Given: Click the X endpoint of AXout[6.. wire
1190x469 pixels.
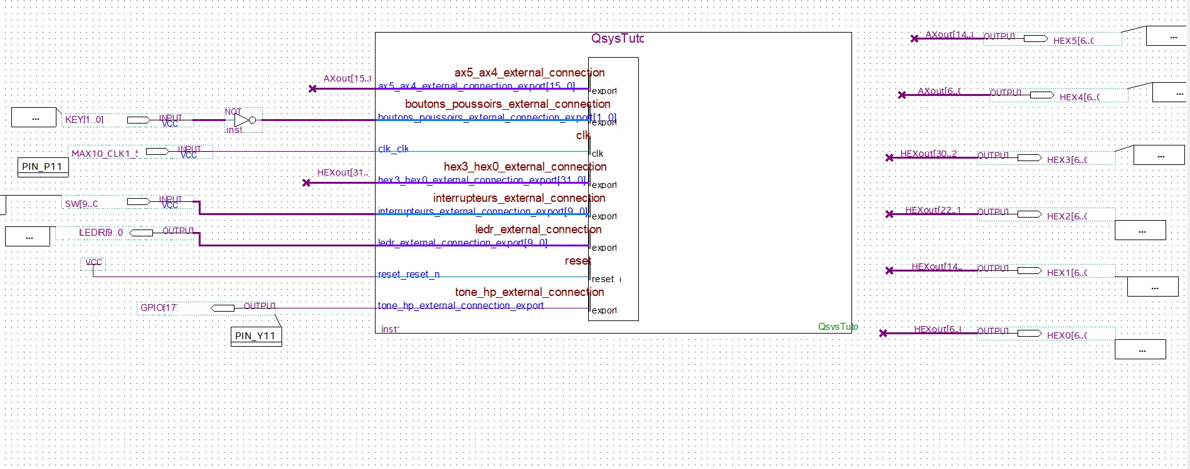Looking at the screenshot, I should [902, 95].
